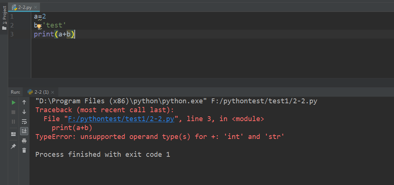This screenshot has width=394, height=185.
Task: Click the Traceback (most recent call last) line
Action: pos(104,110)
